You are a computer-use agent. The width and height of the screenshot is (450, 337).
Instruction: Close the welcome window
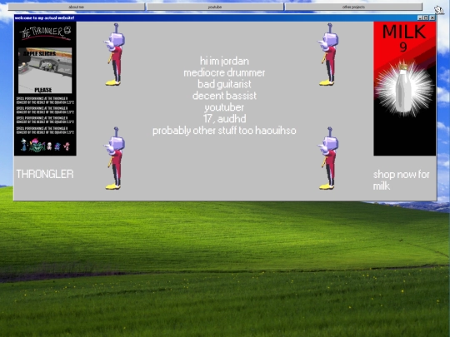tap(432, 17)
